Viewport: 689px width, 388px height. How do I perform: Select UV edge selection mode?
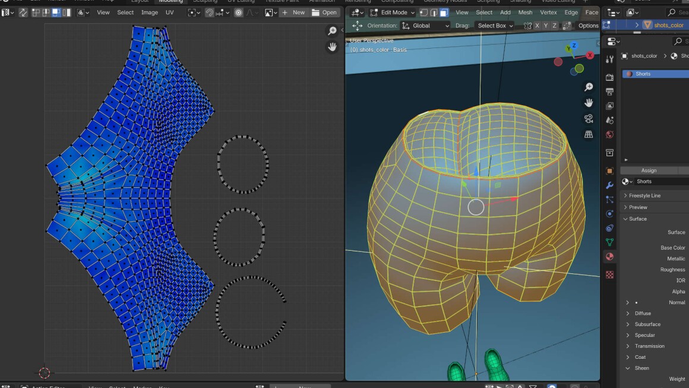[46, 12]
